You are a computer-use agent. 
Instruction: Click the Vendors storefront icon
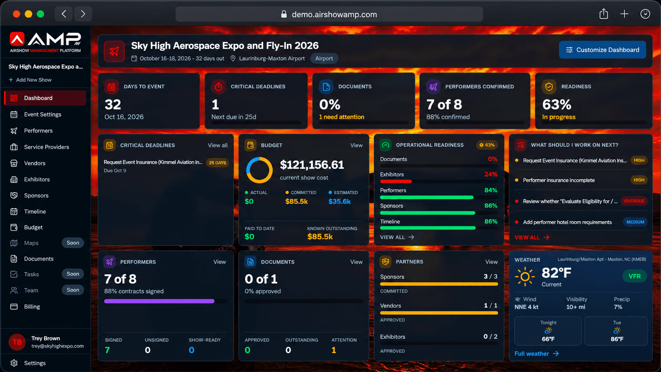point(14,163)
